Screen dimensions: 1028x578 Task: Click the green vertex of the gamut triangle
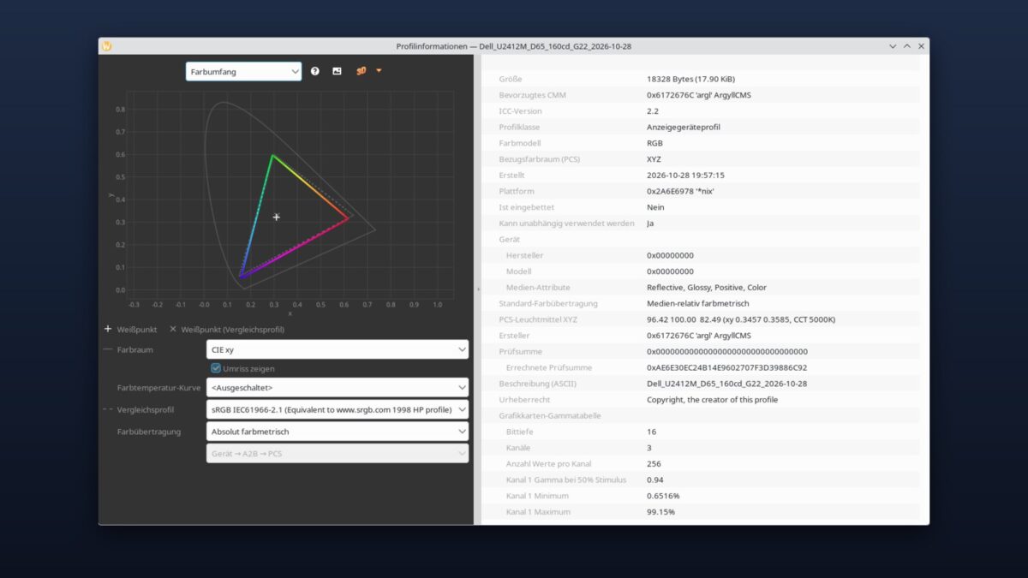coord(272,156)
